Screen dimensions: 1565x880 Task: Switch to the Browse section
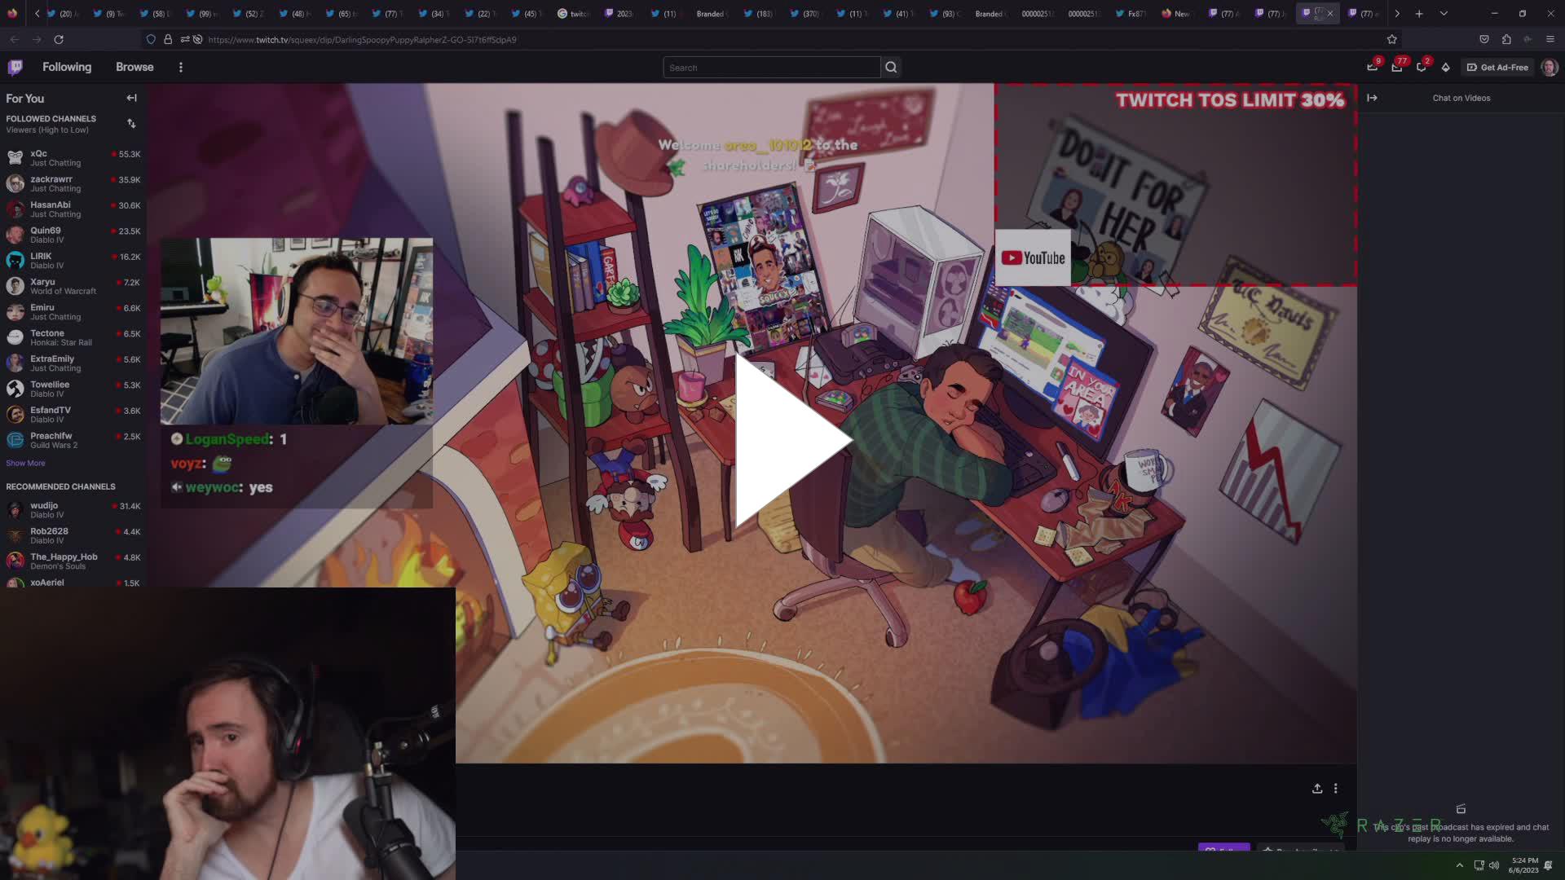pyautogui.click(x=134, y=67)
